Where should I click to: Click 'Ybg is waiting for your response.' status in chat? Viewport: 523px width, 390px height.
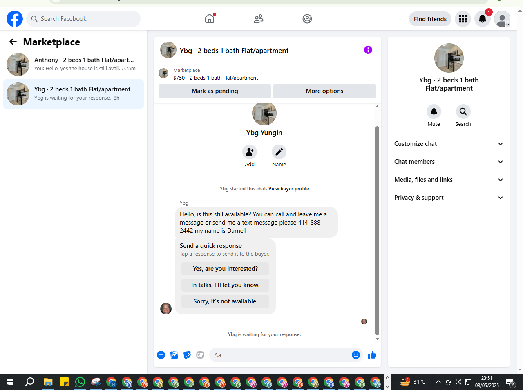tap(264, 334)
